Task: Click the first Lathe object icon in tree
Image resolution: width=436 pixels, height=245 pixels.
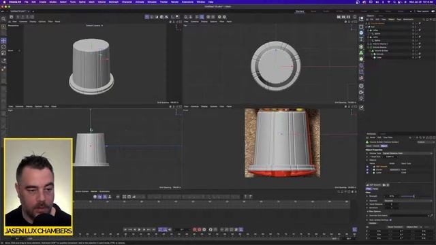Action: (371, 30)
